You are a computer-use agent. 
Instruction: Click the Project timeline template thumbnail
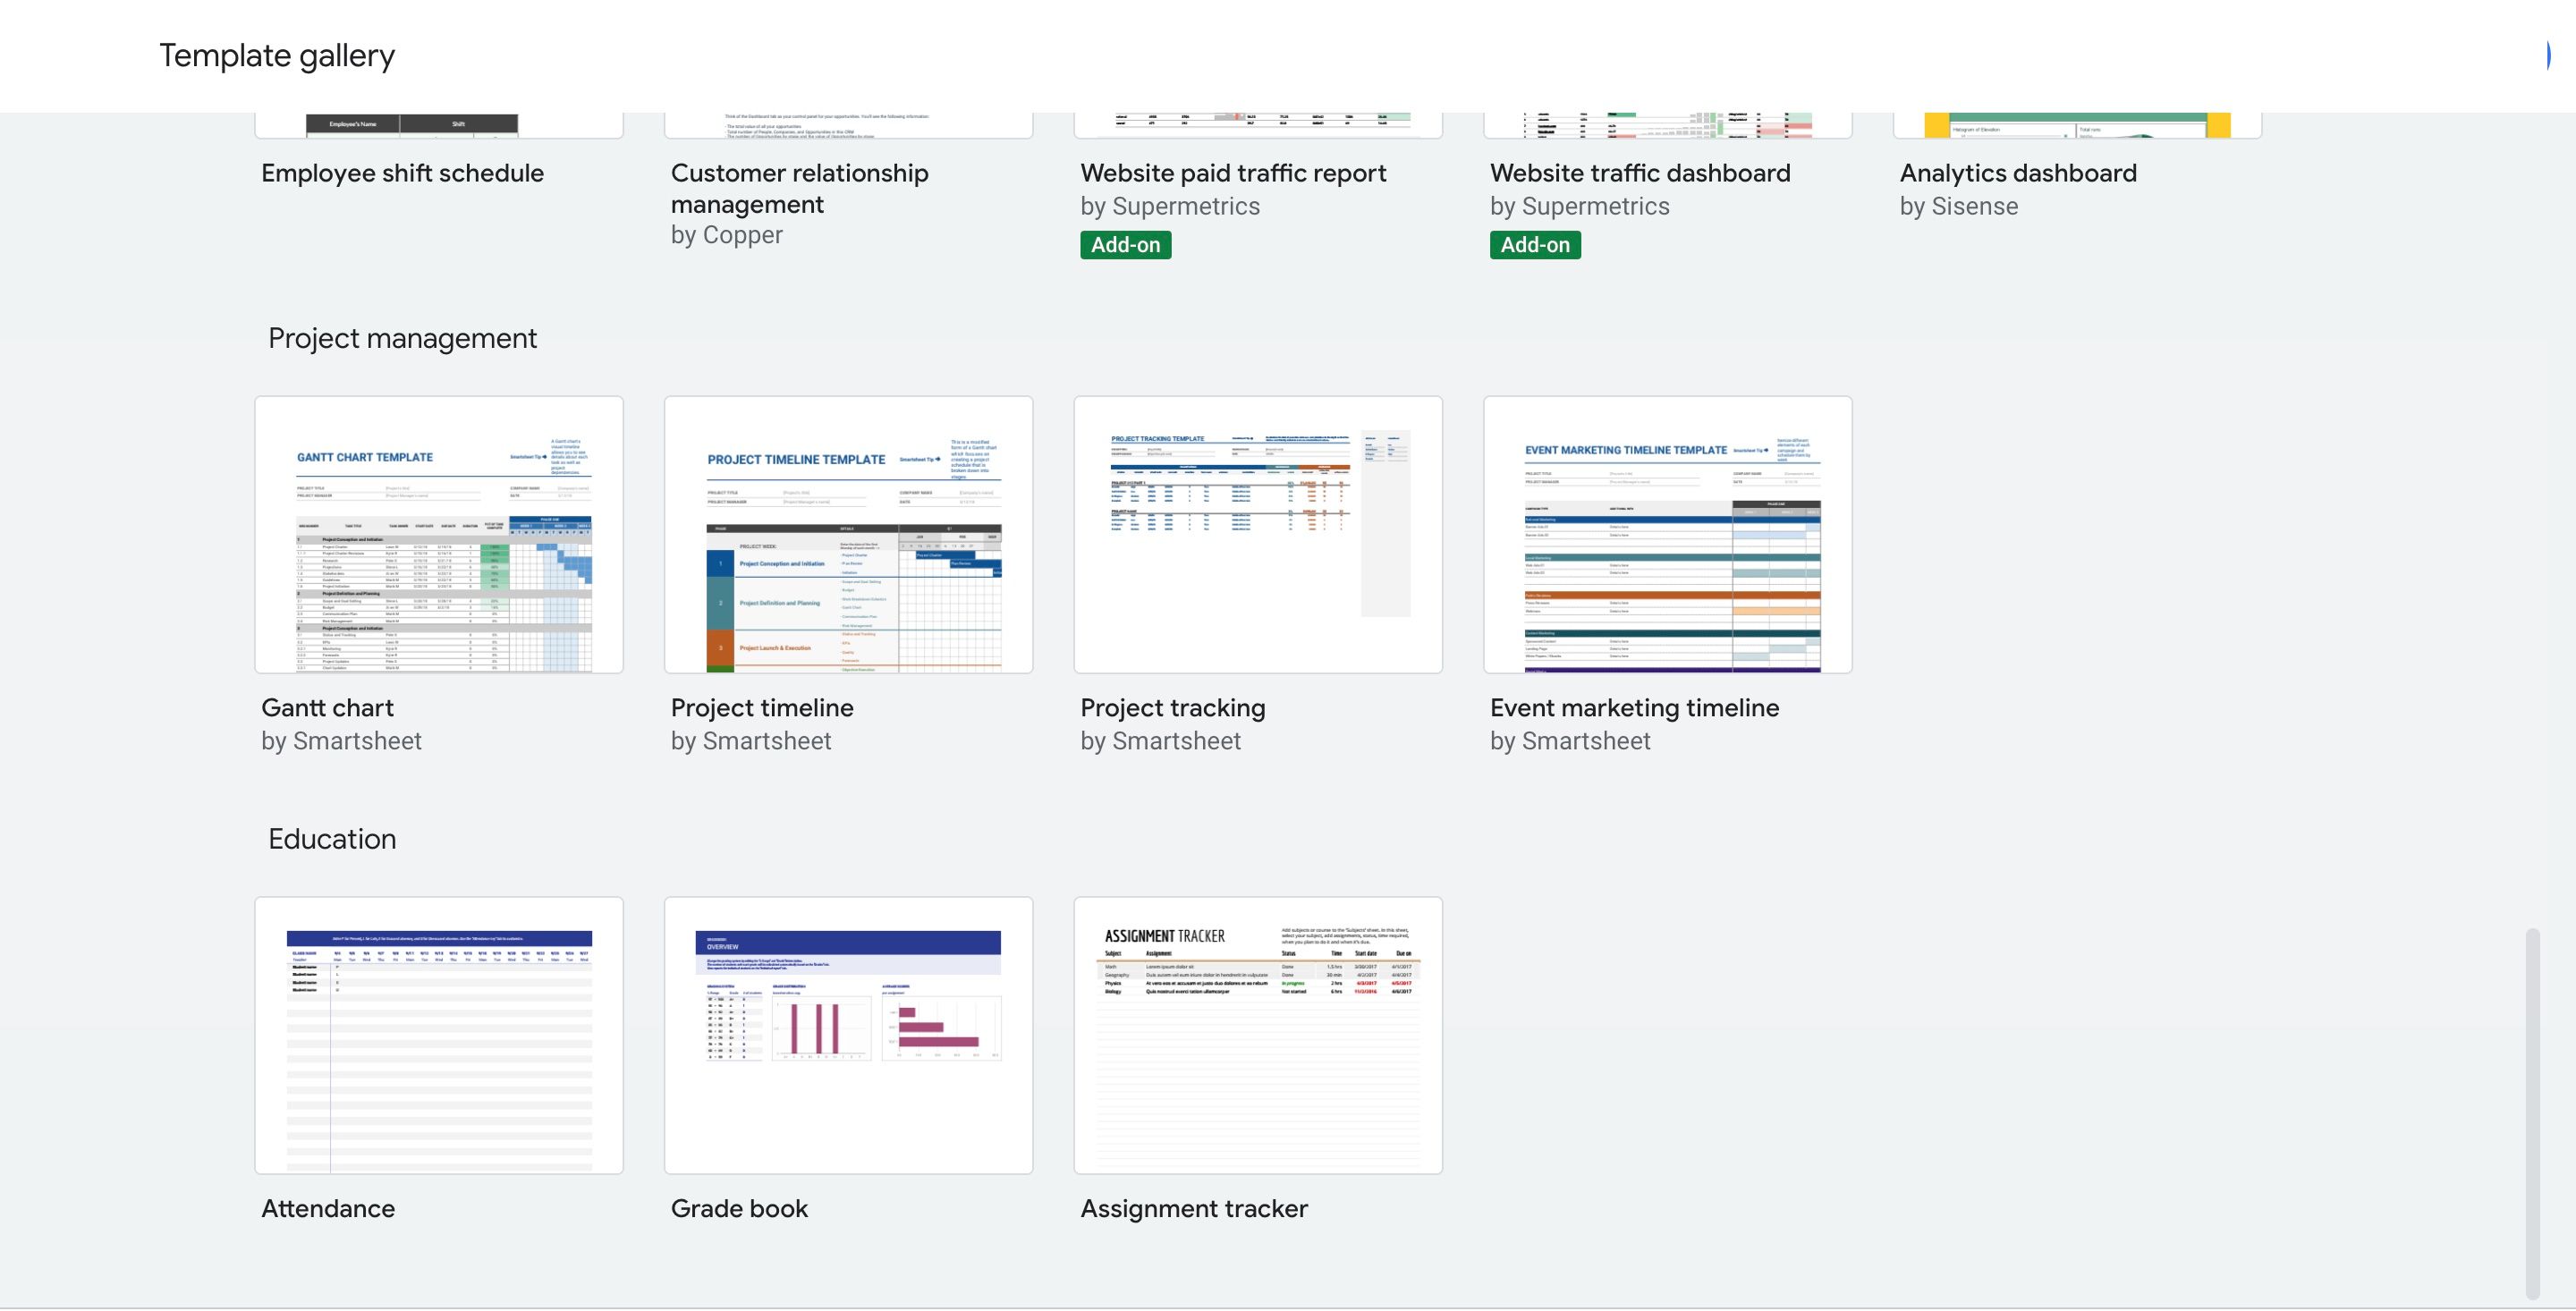click(849, 533)
